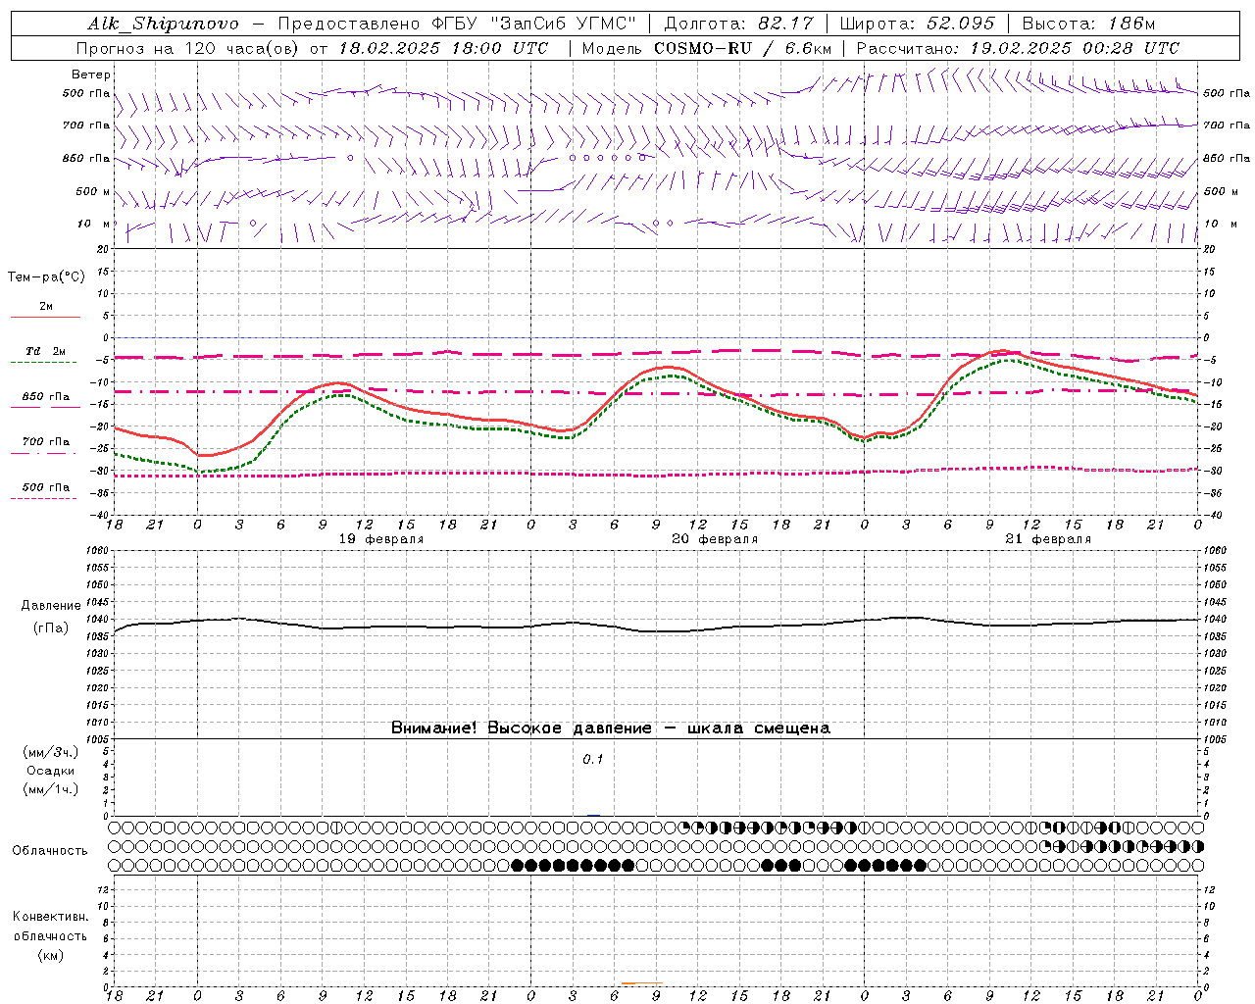Click the '(мм/1ч.)' precipitation unit label

point(51,789)
